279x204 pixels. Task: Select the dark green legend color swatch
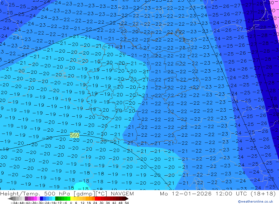coord(57,198)
